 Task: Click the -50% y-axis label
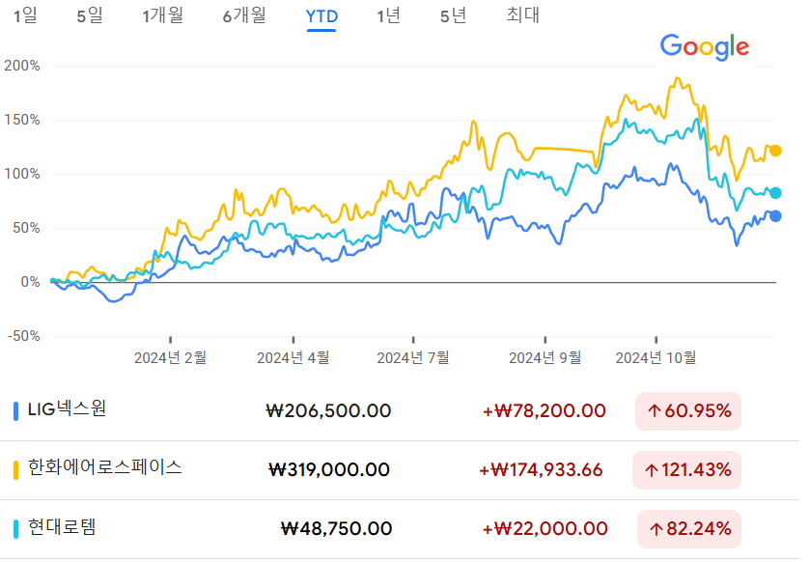(x=24, y=336)
